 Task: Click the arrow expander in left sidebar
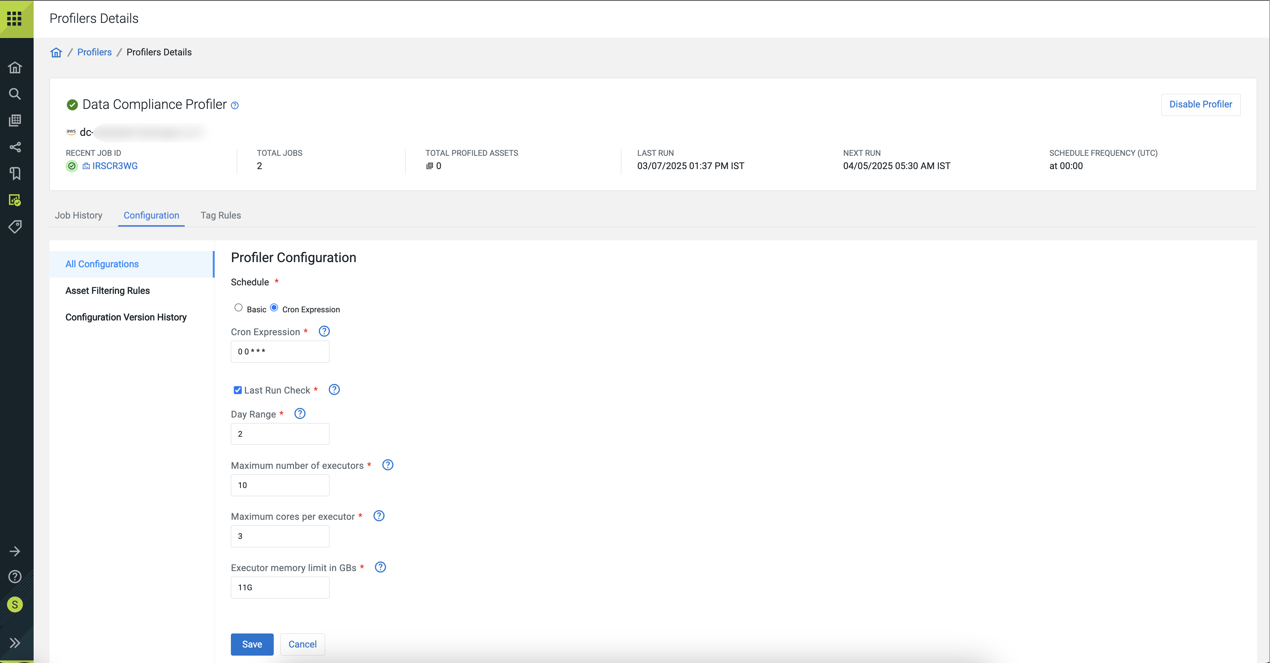[15, 551]
